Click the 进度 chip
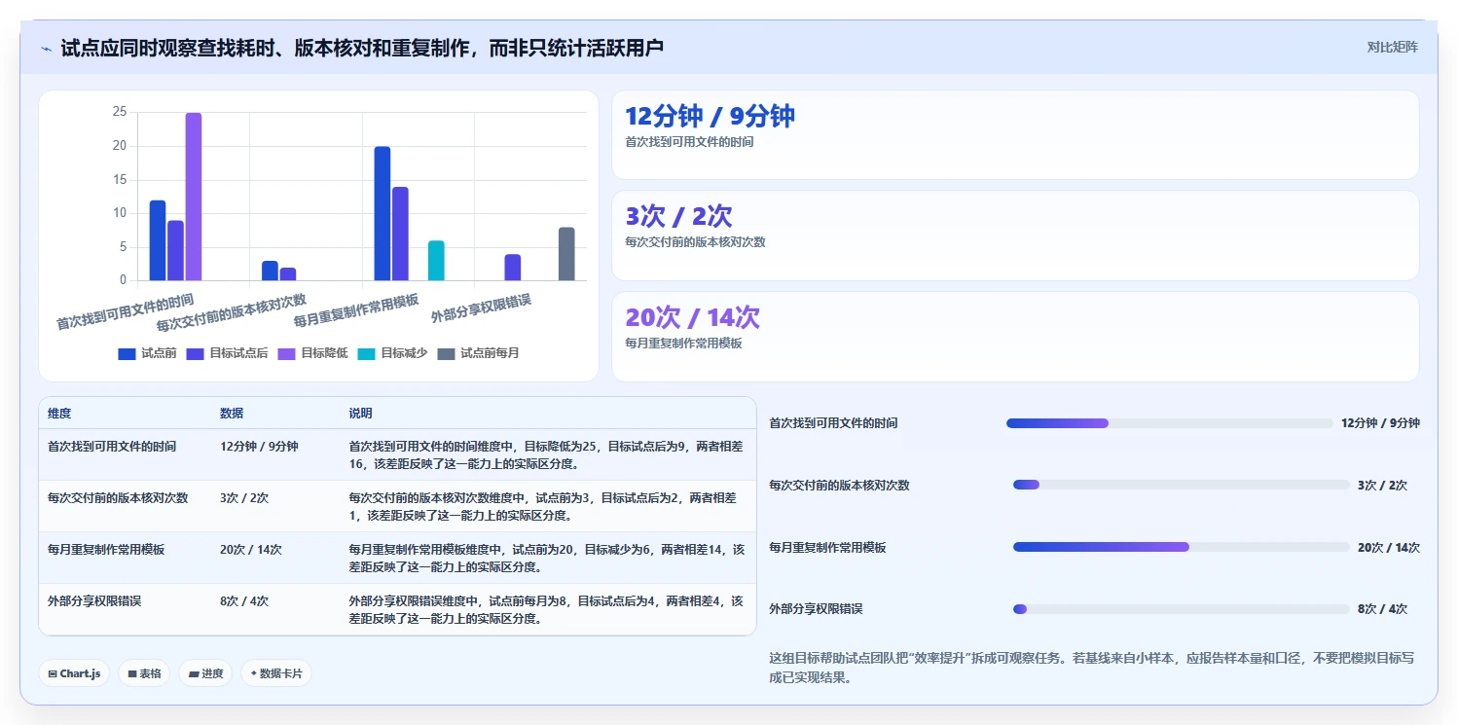Viewport: 1458px width, 725px height. (x=205, y=673)
